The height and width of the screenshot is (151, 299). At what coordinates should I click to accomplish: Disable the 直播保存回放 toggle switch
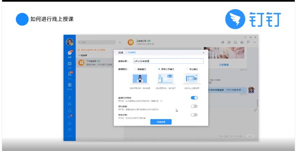tap(194, 98)
